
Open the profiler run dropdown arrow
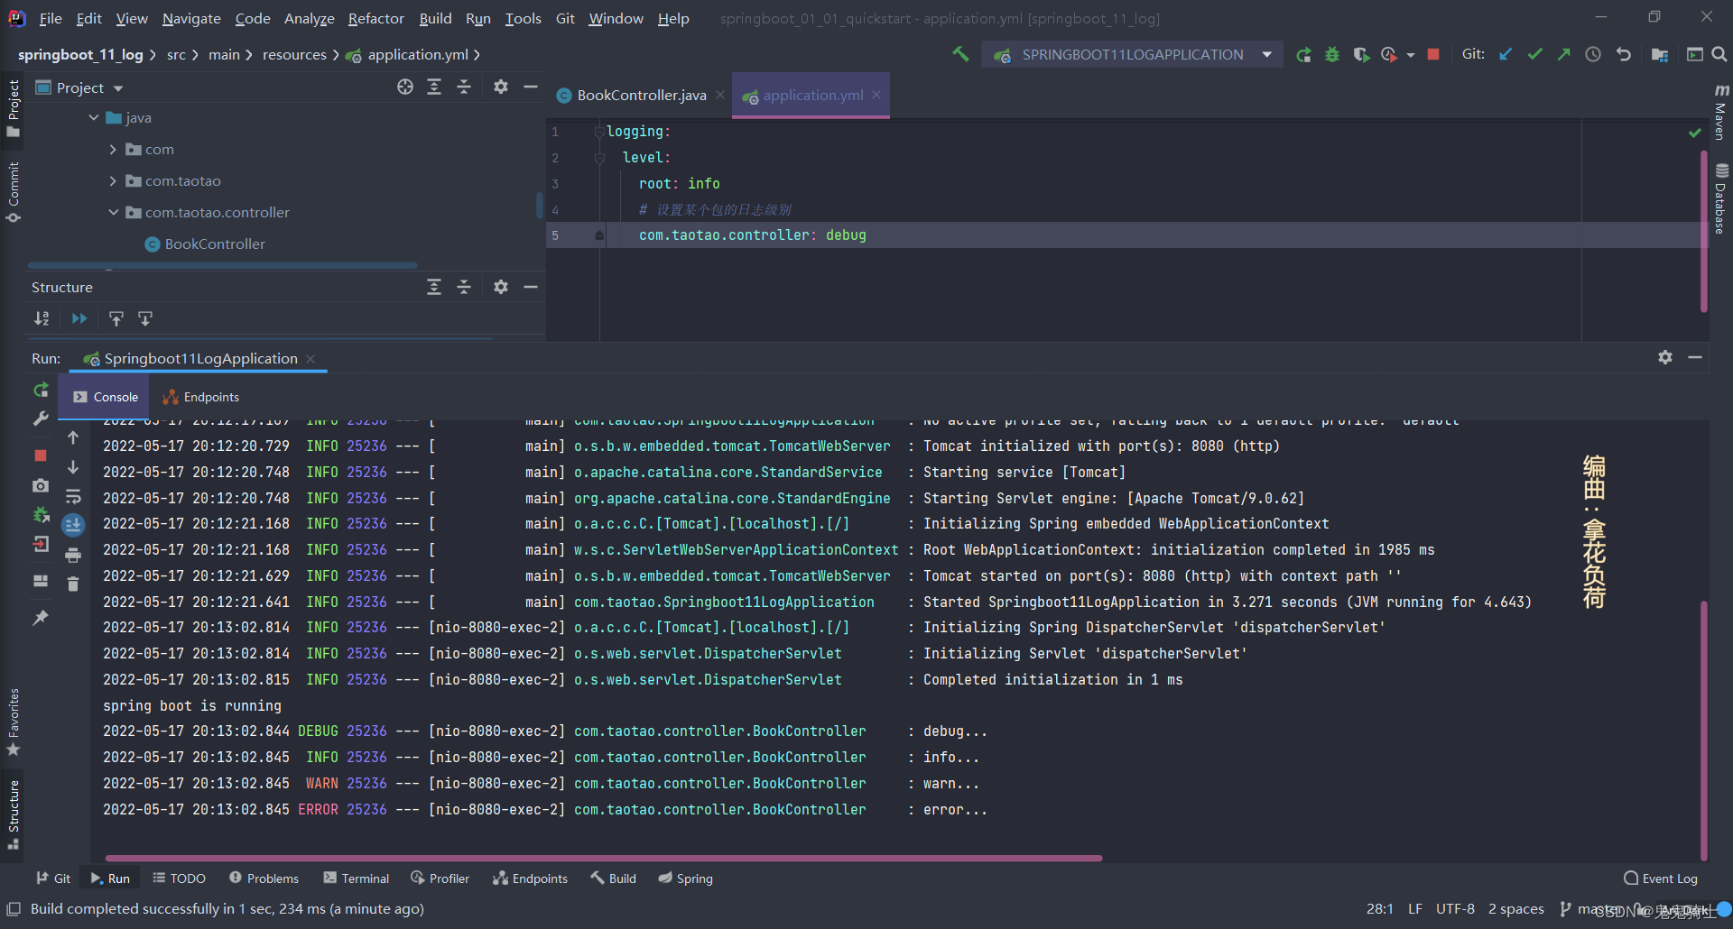tap(1411, 55)
